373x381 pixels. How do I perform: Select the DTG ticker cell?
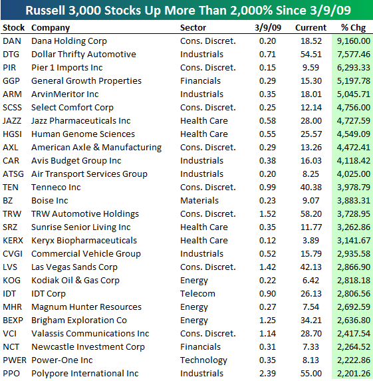coord(11,55)
